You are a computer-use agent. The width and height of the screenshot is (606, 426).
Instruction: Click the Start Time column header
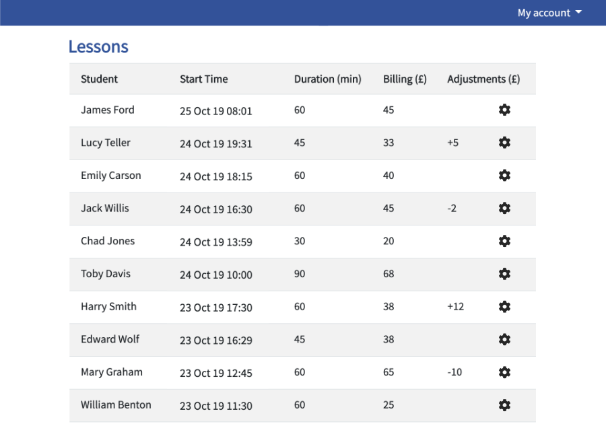[x=203, y=79]
